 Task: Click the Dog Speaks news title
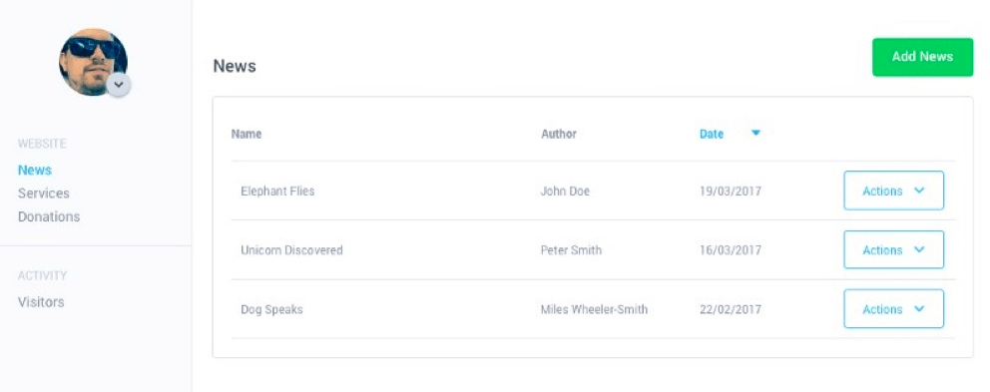pos(271,309)
